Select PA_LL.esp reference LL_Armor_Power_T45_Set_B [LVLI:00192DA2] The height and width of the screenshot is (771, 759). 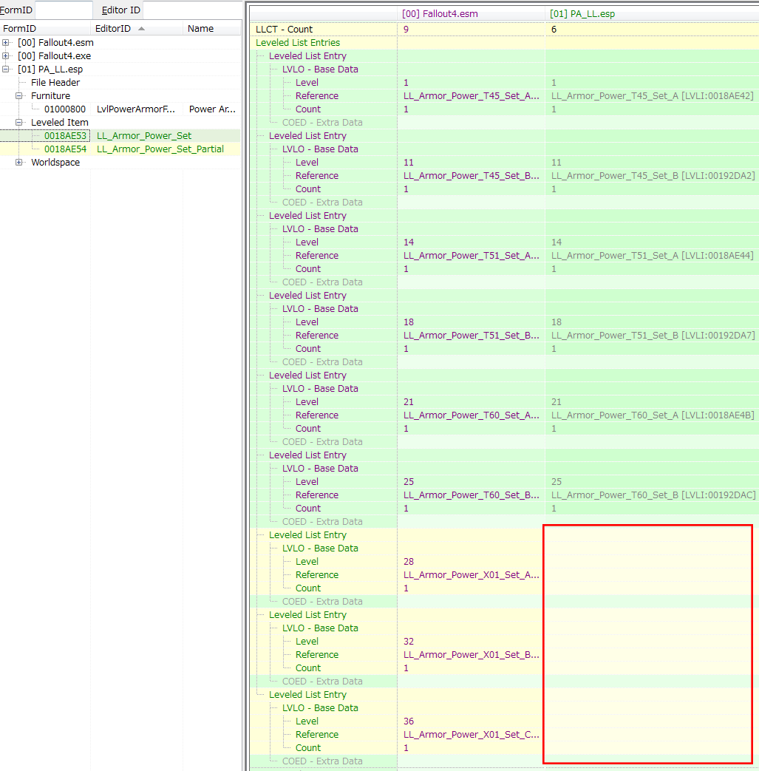point(652,175)
